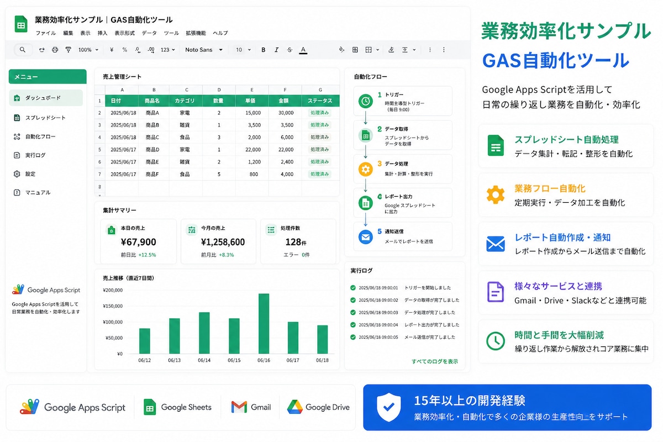Click the Google Sheets logo by the title
Image resolution: width=663 pixels, height=442 pixels.
(x=21, y=24)
